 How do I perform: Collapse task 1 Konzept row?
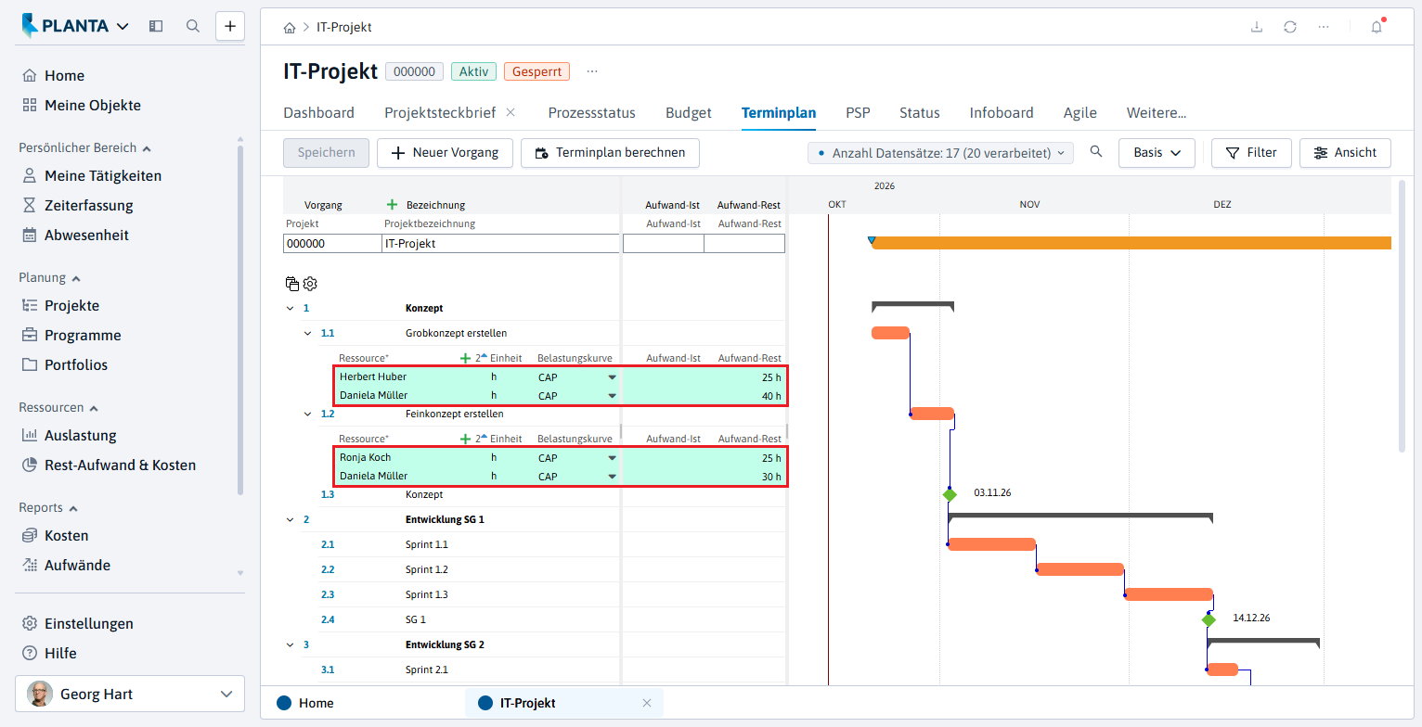coord(291,308)
